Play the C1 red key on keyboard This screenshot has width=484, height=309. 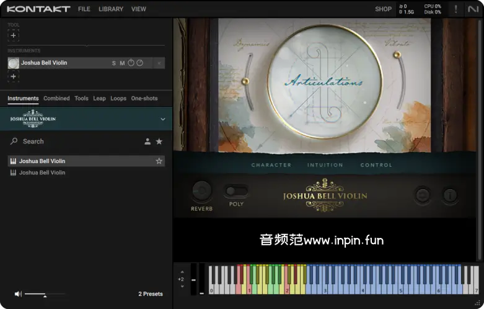pyautogui.click(x=249, y=290)
